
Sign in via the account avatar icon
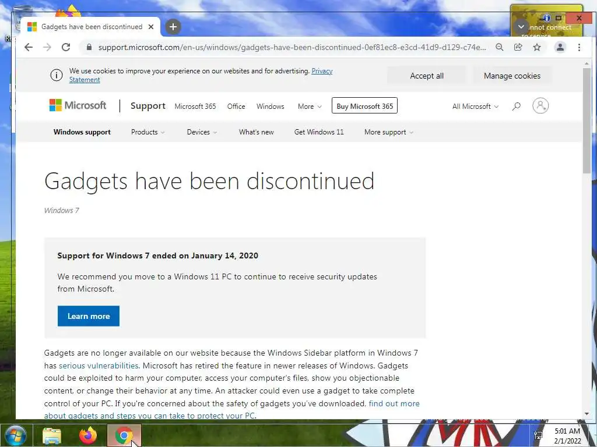pos(540,106)
